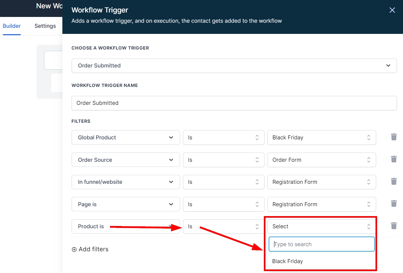Close the Workflow Trigger panel
403x273 pixels.
click(392, 10)
